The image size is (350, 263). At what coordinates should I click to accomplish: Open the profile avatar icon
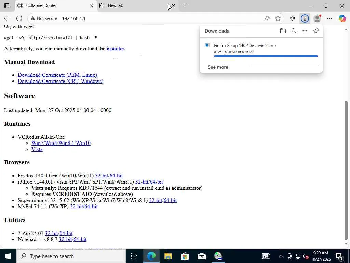coord(317,18)
